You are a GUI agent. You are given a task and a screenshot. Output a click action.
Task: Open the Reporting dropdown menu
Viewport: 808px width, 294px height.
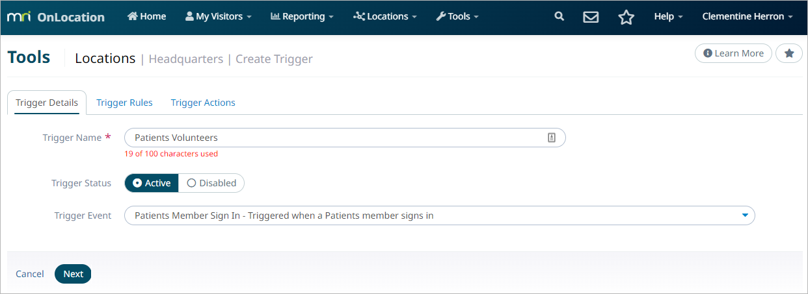click(302, 16)
